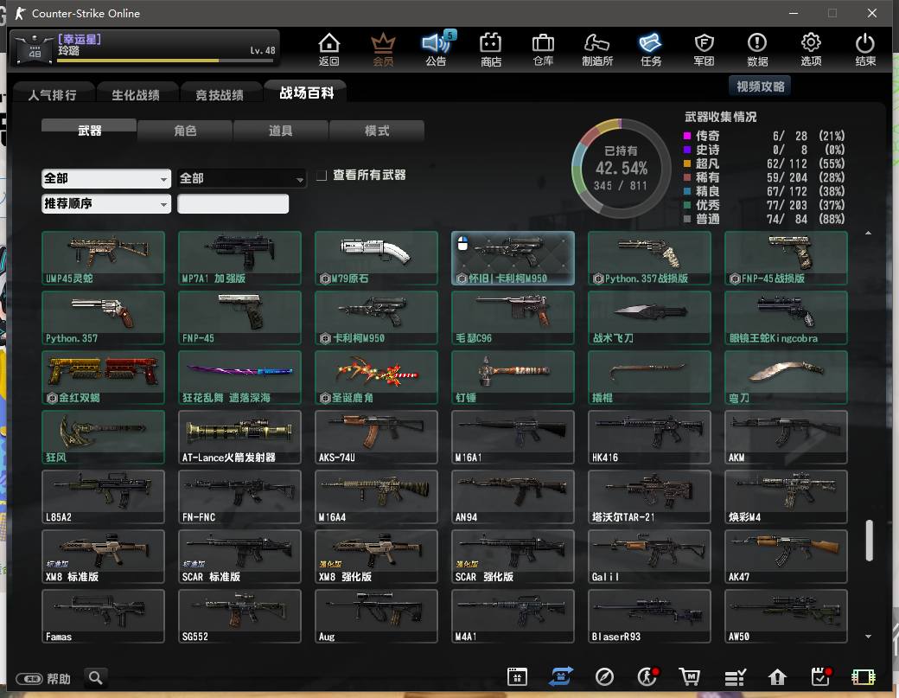Image resolution: width=899 pixels, height=698 pixels.
Task: Select the 圣诞鹿角 weapon card
Action: [376, 377]
